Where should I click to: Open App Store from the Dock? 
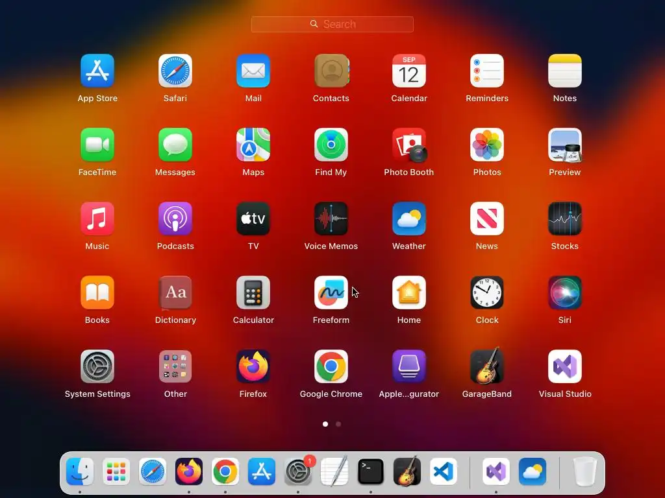coord(262,471)
